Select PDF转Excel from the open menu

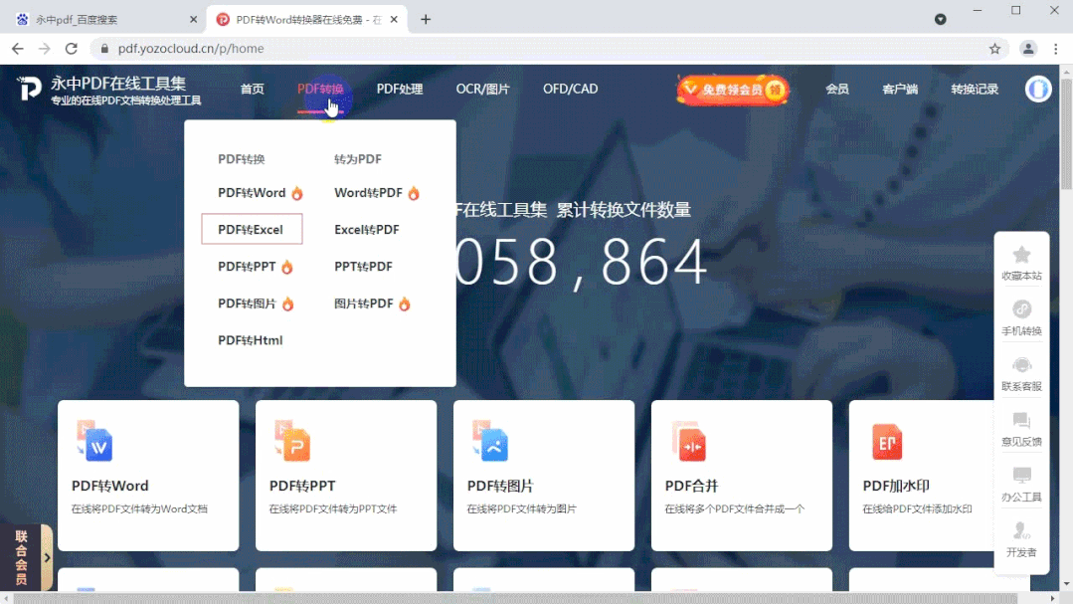(x=252, y=229)
